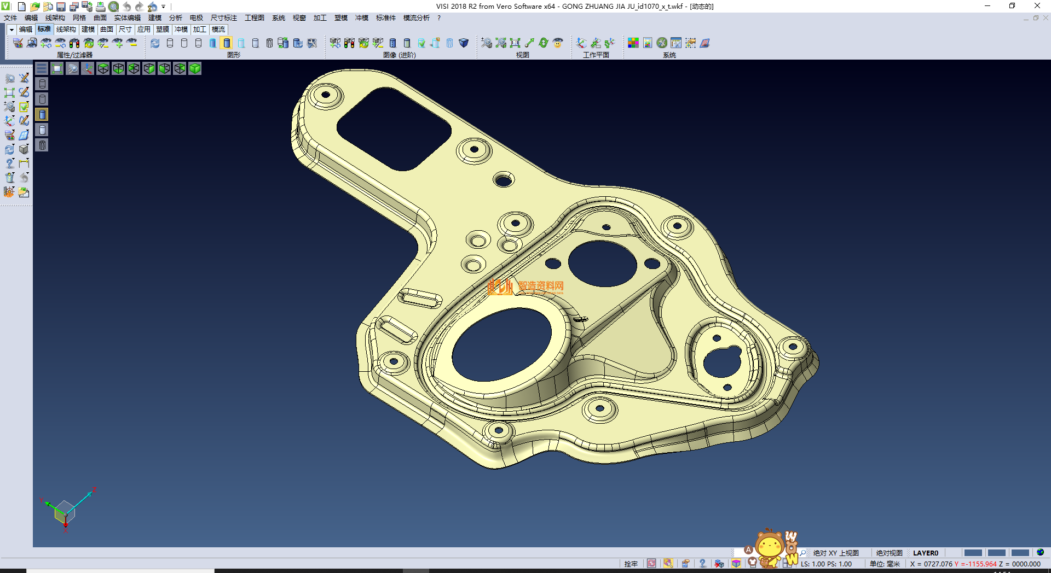Switch to the 线架构 toolbar tab
The image size is (1051, 573).
pyautogui.click(x=66, y=30)
